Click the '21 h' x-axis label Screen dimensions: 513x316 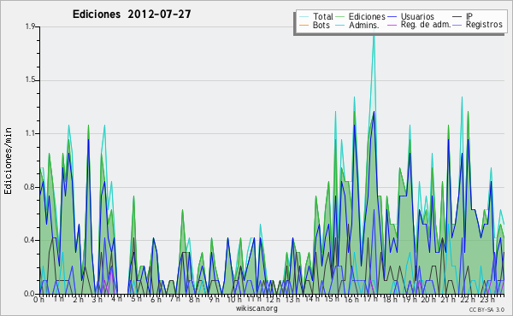(x=448, y=299)
